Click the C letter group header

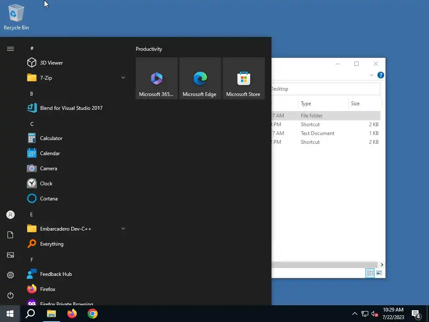(x=32, y=124)
